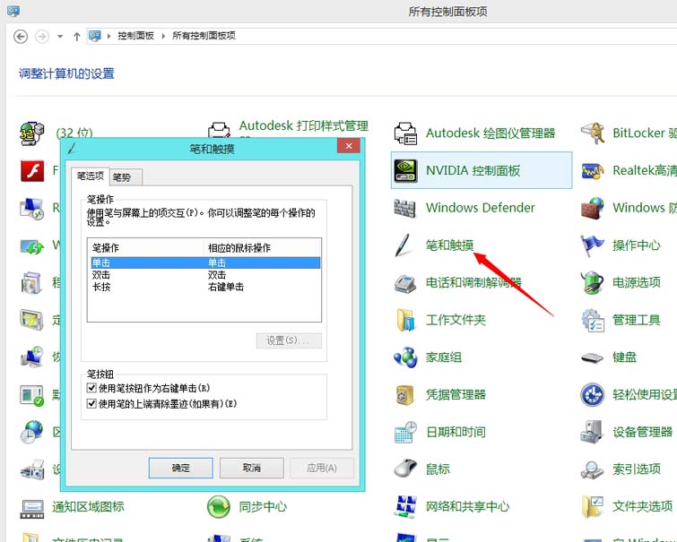This screenshot has width=677, height=542.
Task: Click the Flash Player red icon
Action: coord(32,170)
